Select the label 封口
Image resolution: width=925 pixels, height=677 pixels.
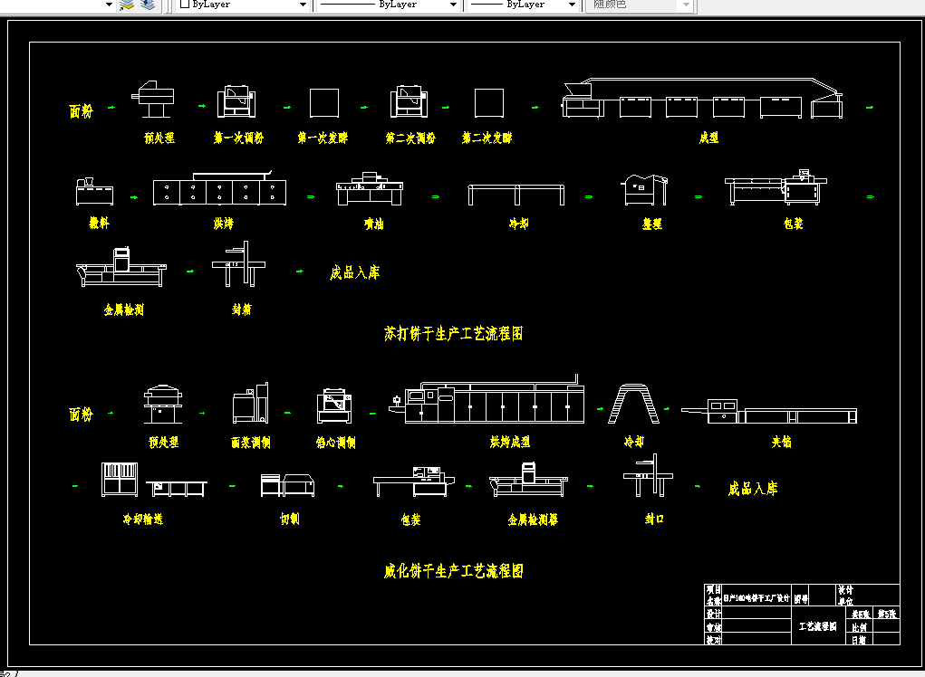pyautogui.click(x=654, y=520)
